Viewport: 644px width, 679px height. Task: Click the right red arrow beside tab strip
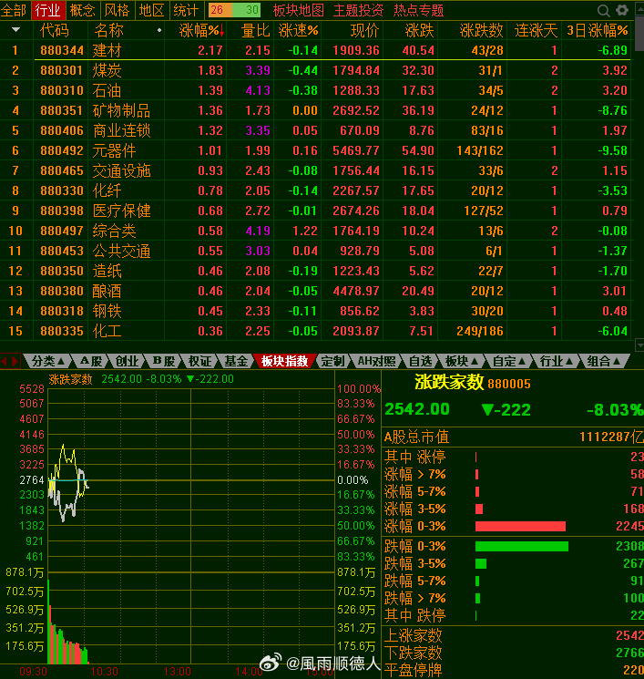tap(15, 361)
